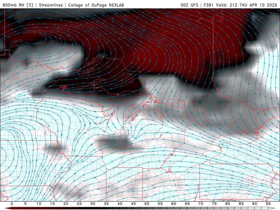The width and height of the screenshot is (280, 210).
Task: Click the '10' value on RH scale
Action: [x=39, y=204]
